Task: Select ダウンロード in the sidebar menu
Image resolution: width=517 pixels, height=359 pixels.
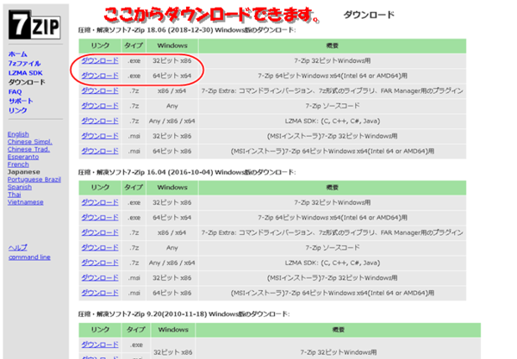Action: (27, 82)
